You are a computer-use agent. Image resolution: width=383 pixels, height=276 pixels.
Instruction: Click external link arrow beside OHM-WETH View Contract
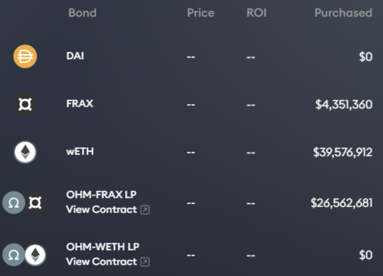coord(145,262)
